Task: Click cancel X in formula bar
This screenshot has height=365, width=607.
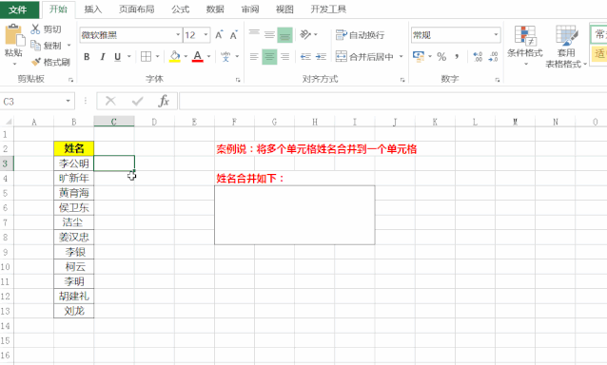Action: (110, 102)
